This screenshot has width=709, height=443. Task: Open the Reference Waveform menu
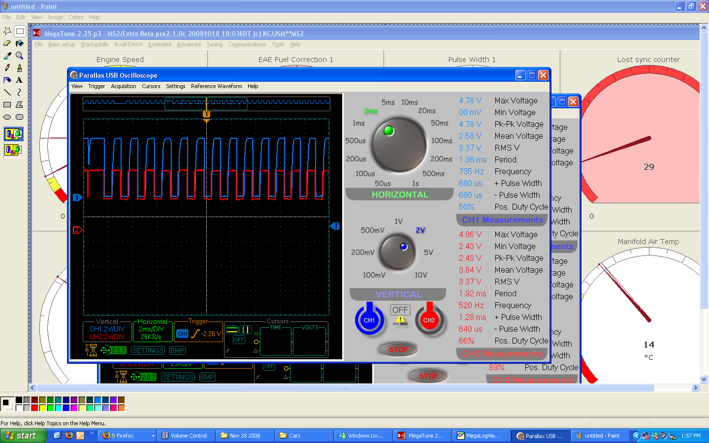coord(216,86)
